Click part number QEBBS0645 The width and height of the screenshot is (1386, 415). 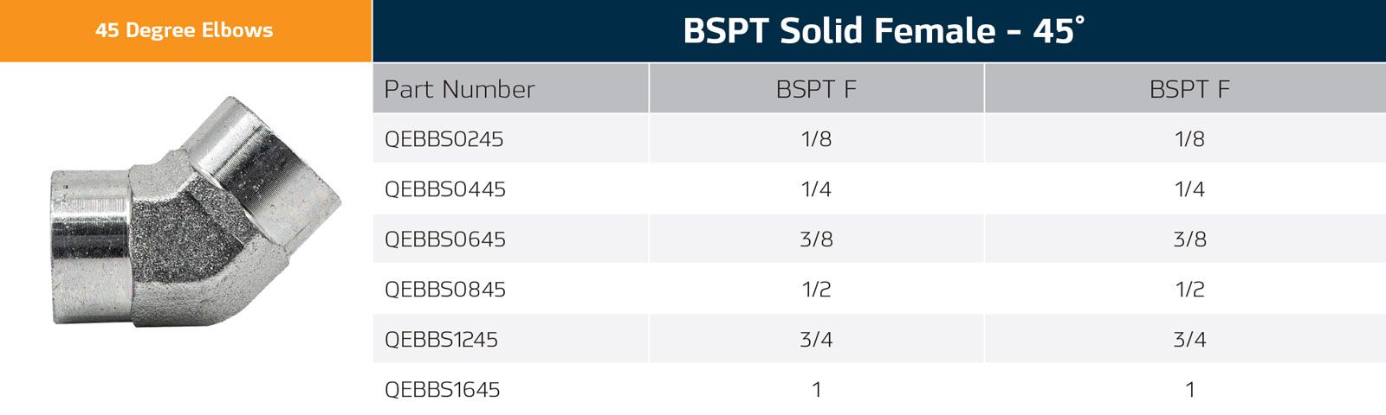coord(444,239)
